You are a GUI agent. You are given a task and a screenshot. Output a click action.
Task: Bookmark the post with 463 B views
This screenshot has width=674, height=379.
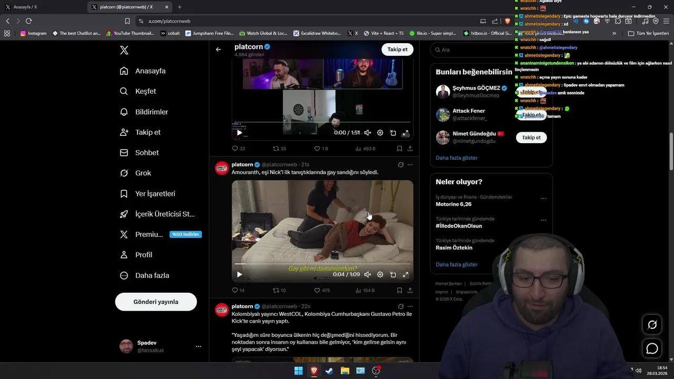pyautogui.click(x=400, y=148)
